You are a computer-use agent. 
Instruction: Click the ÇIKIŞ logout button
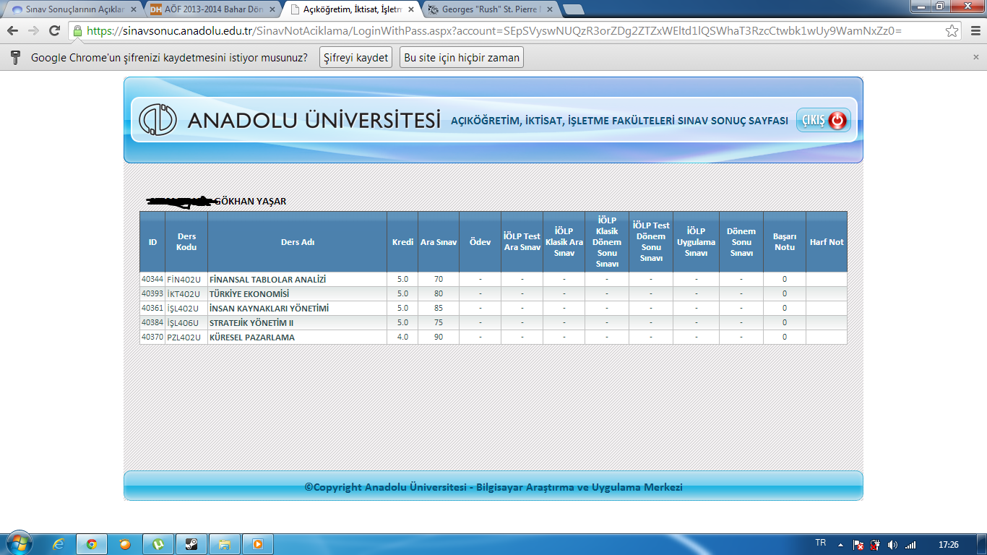pos(824,121)
